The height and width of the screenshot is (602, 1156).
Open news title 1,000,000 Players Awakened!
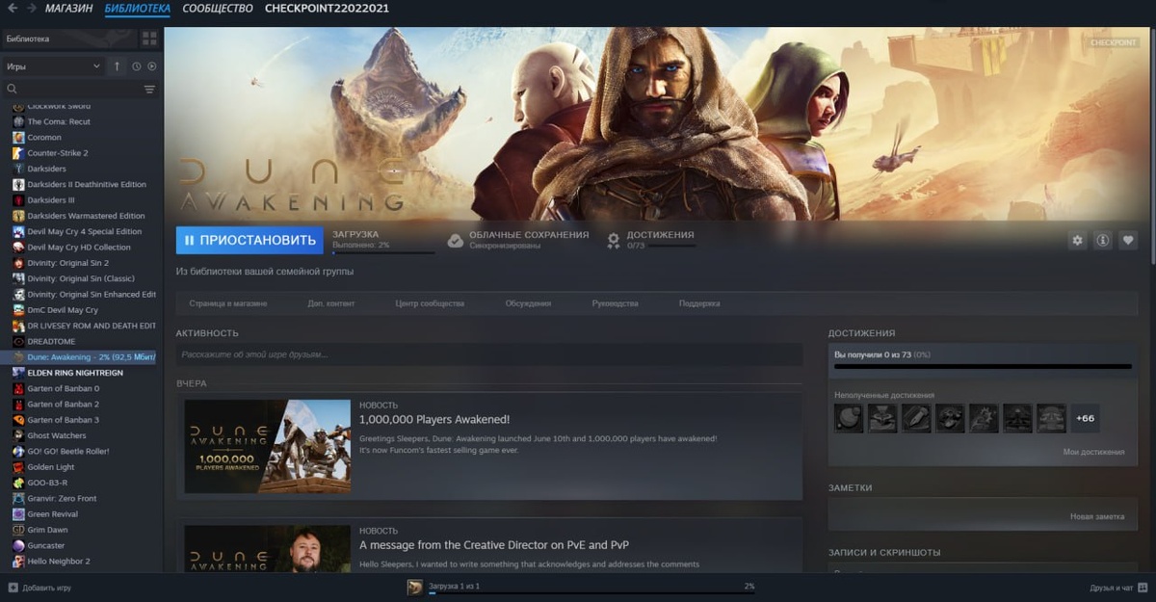434,420
